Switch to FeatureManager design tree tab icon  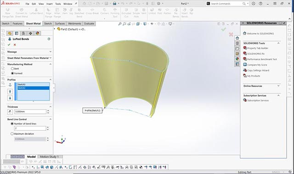pos(10,34)
